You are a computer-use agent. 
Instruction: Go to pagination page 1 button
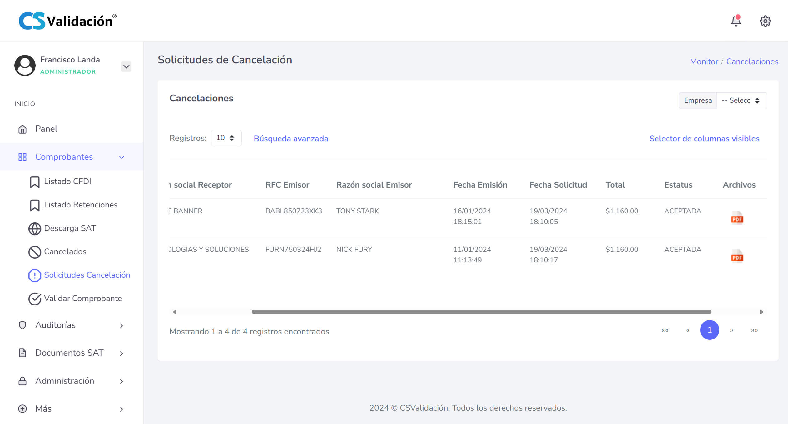(709, 330)
